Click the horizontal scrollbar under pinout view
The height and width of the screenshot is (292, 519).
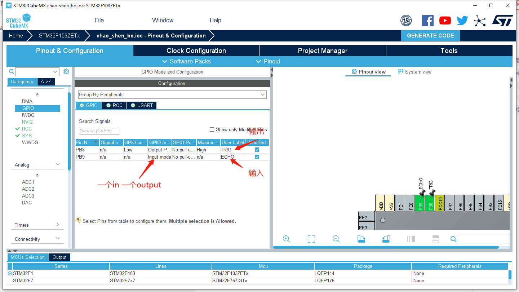coord(386,247)
